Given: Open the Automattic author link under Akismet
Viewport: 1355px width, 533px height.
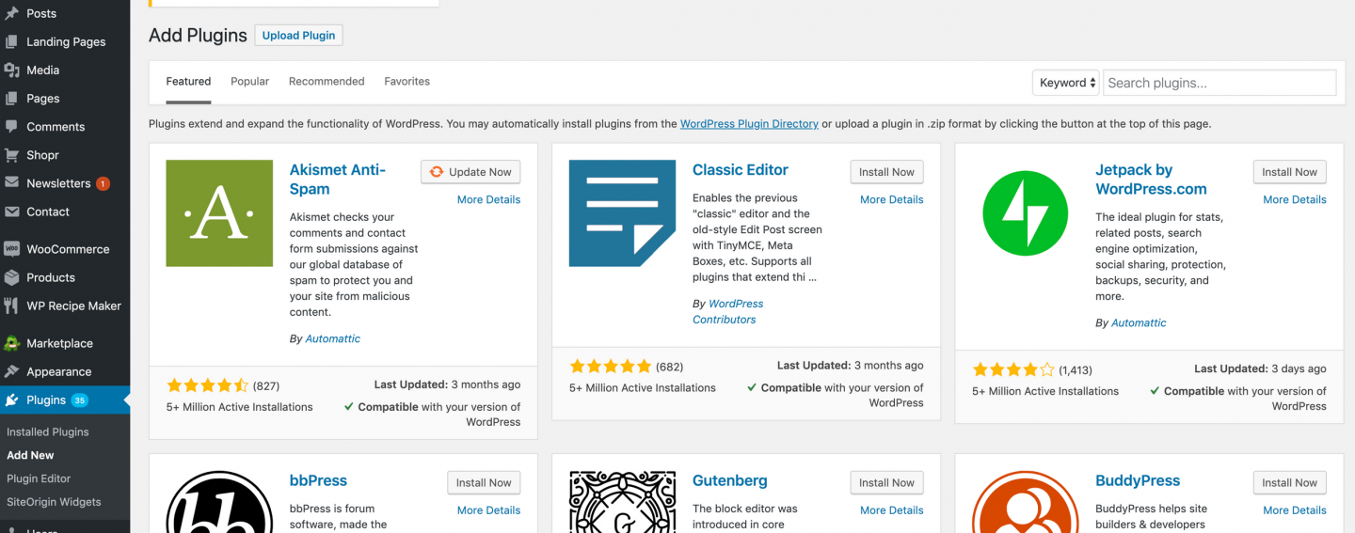Looking at the screenshot, I should 333,338.
